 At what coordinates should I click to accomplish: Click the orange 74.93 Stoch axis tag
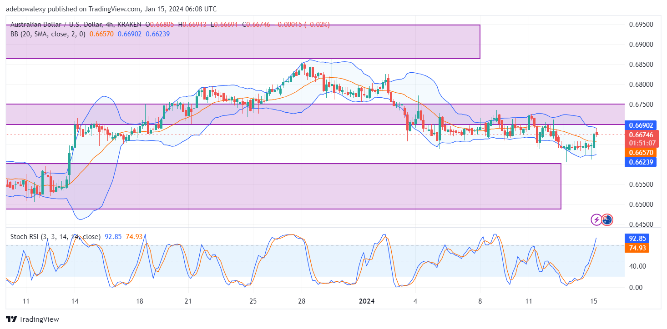click(638, 248)
